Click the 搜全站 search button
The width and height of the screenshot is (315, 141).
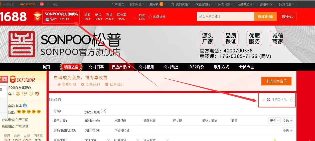[287, 17]
